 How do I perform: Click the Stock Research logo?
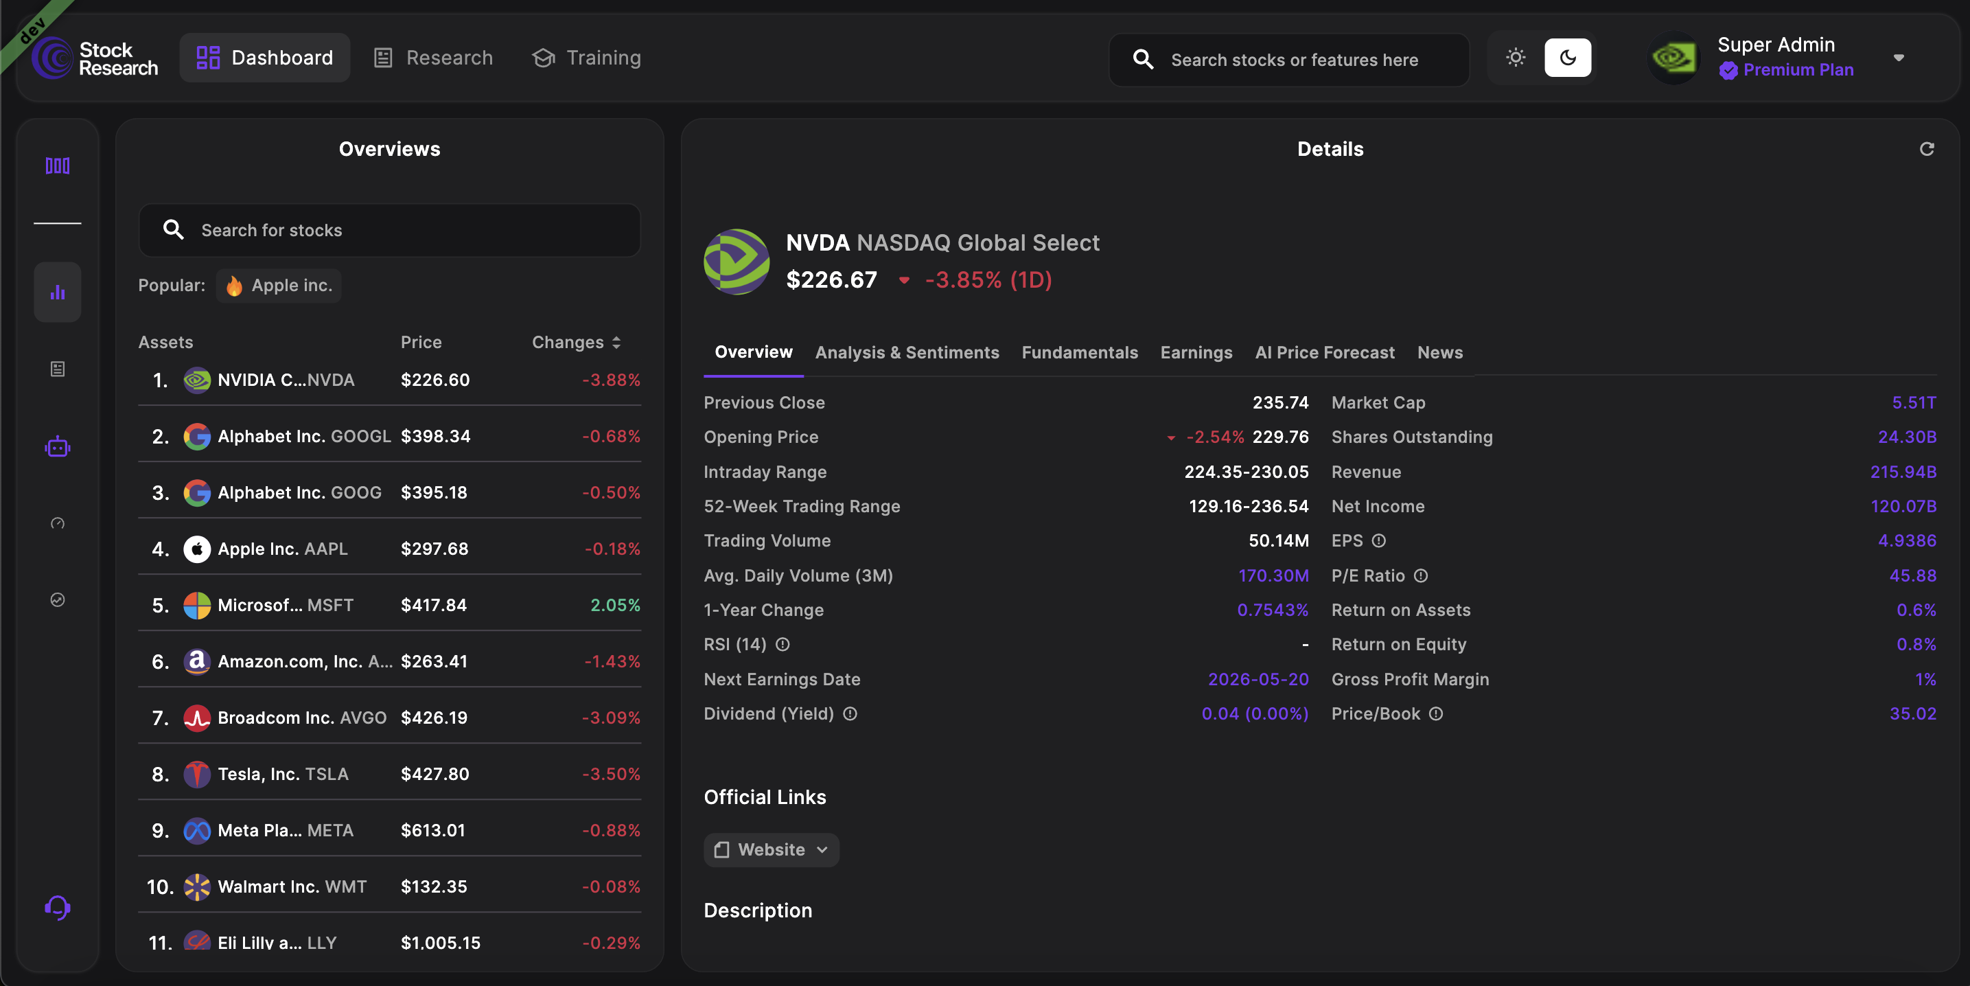[95, 58]
